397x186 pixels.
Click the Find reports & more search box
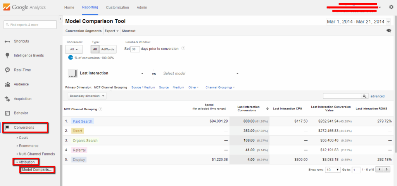coord(30,25)
